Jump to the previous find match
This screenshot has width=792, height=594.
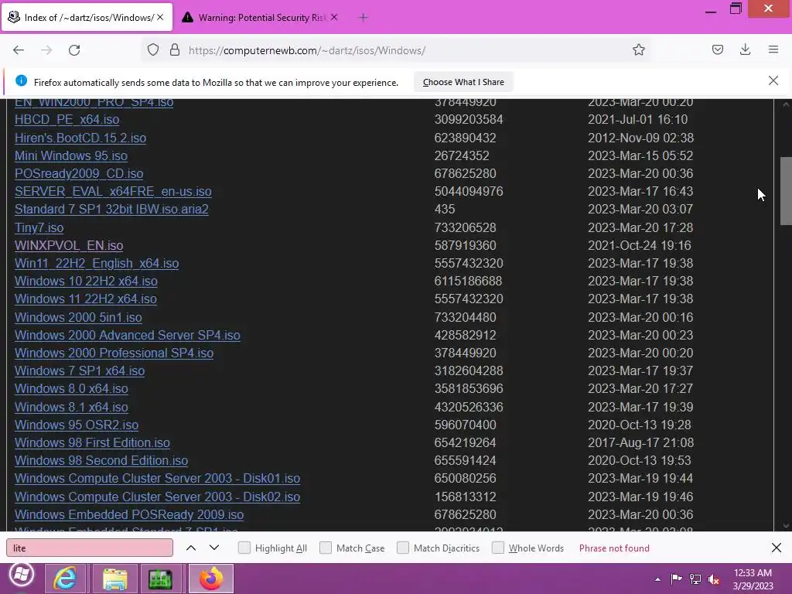pyautogui.click(x=191, y=548)
